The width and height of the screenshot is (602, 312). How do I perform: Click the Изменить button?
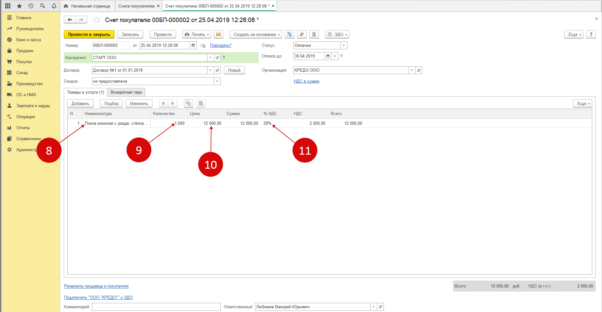(139, 103)
